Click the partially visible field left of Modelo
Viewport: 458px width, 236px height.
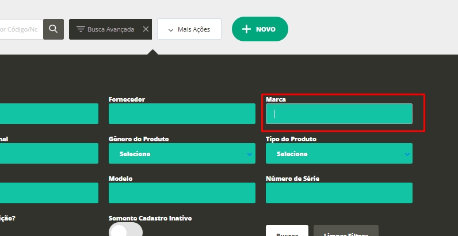(49, 193)
